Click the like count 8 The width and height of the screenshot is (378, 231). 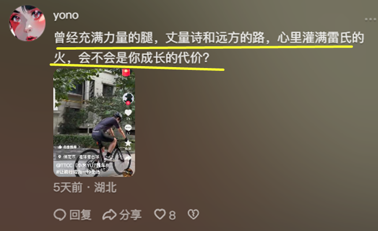[x=172, y=215]
